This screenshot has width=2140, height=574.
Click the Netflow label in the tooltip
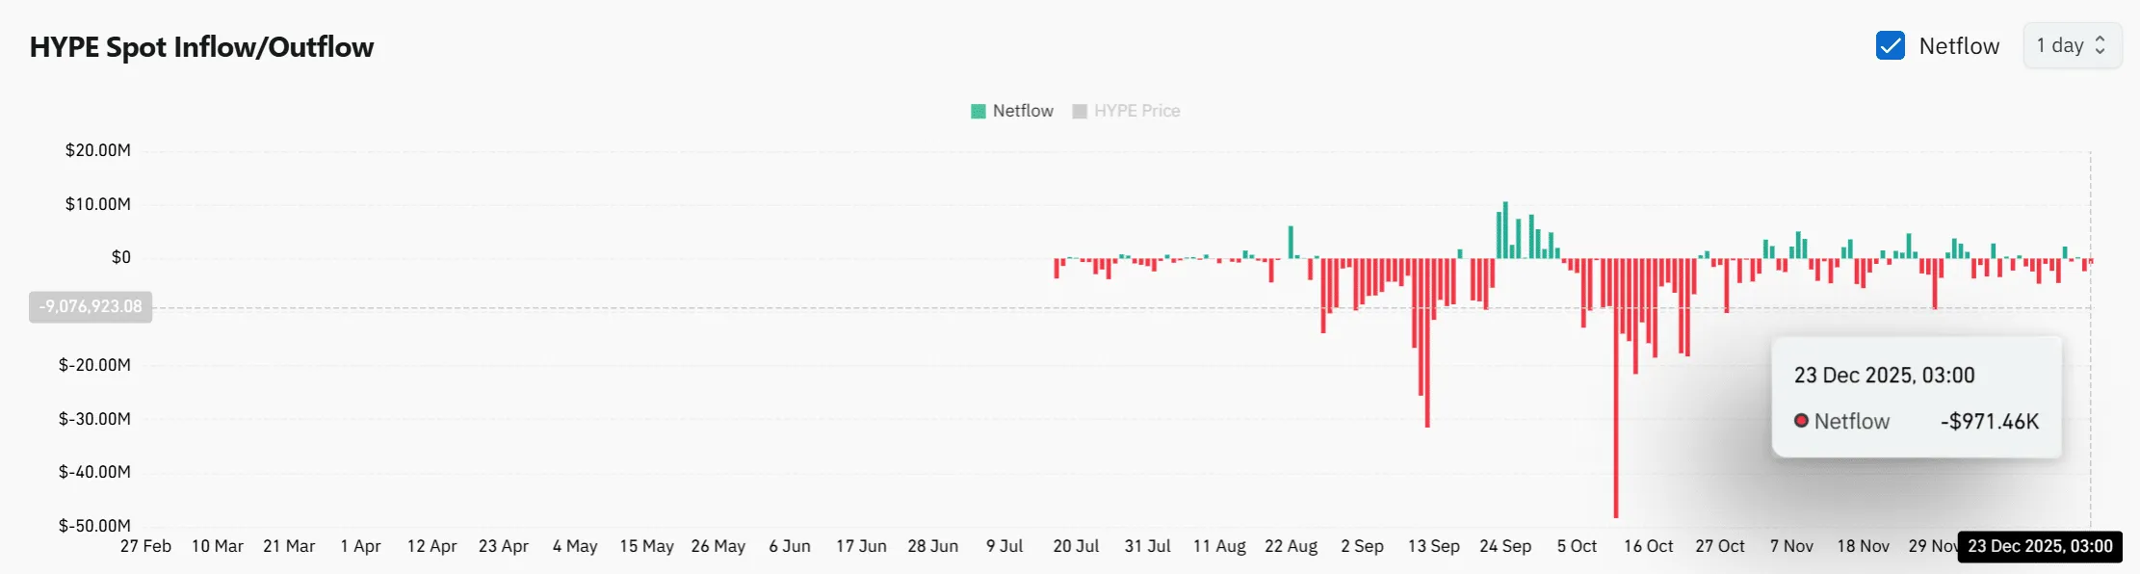pos(1851,421)
